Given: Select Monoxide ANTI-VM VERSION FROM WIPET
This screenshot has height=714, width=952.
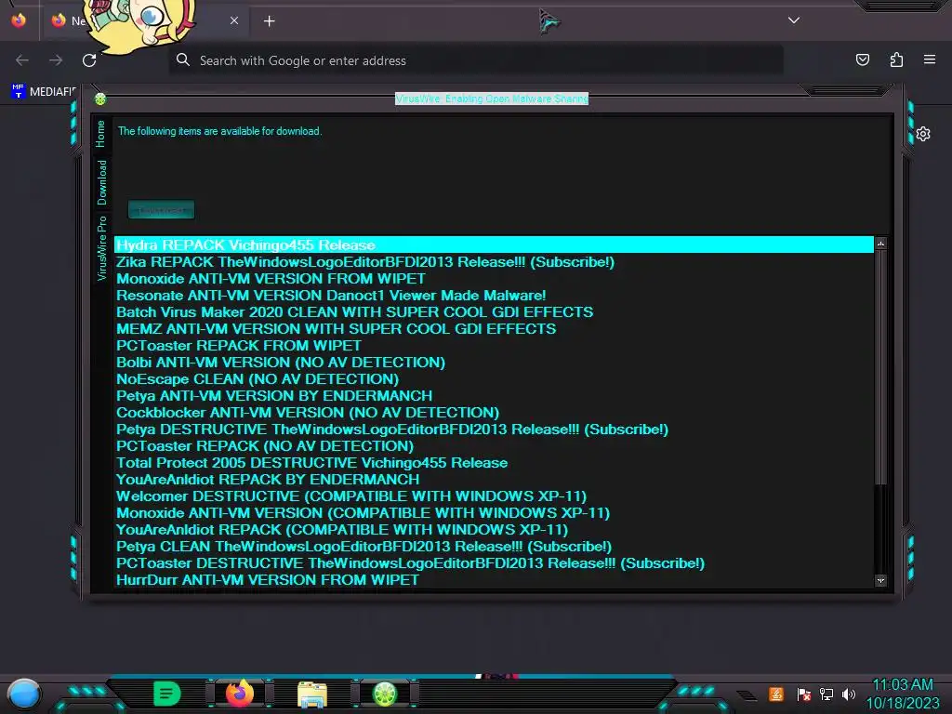Looking at the screenshot, I should click(494, 279).
